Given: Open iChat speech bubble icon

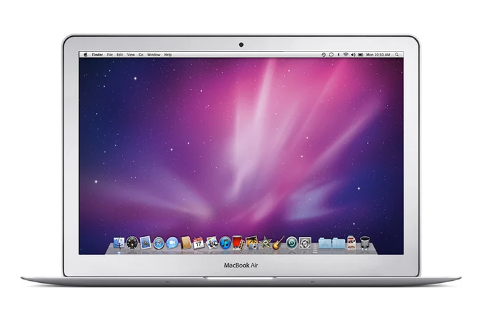Looking at the screenshot, I should (172, 243).
